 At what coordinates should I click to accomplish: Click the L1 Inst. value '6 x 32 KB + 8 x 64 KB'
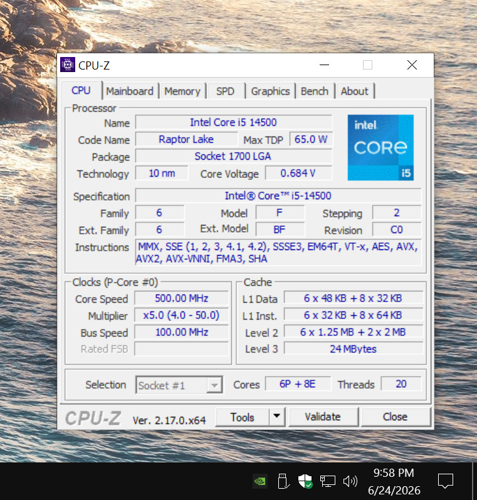[353, 315]
